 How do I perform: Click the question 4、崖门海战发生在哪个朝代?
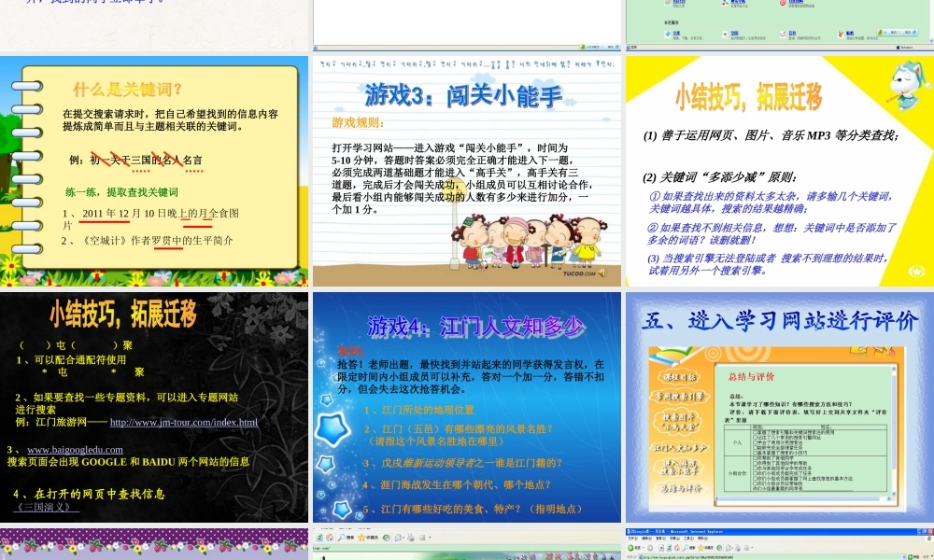(x=457, y=485)
